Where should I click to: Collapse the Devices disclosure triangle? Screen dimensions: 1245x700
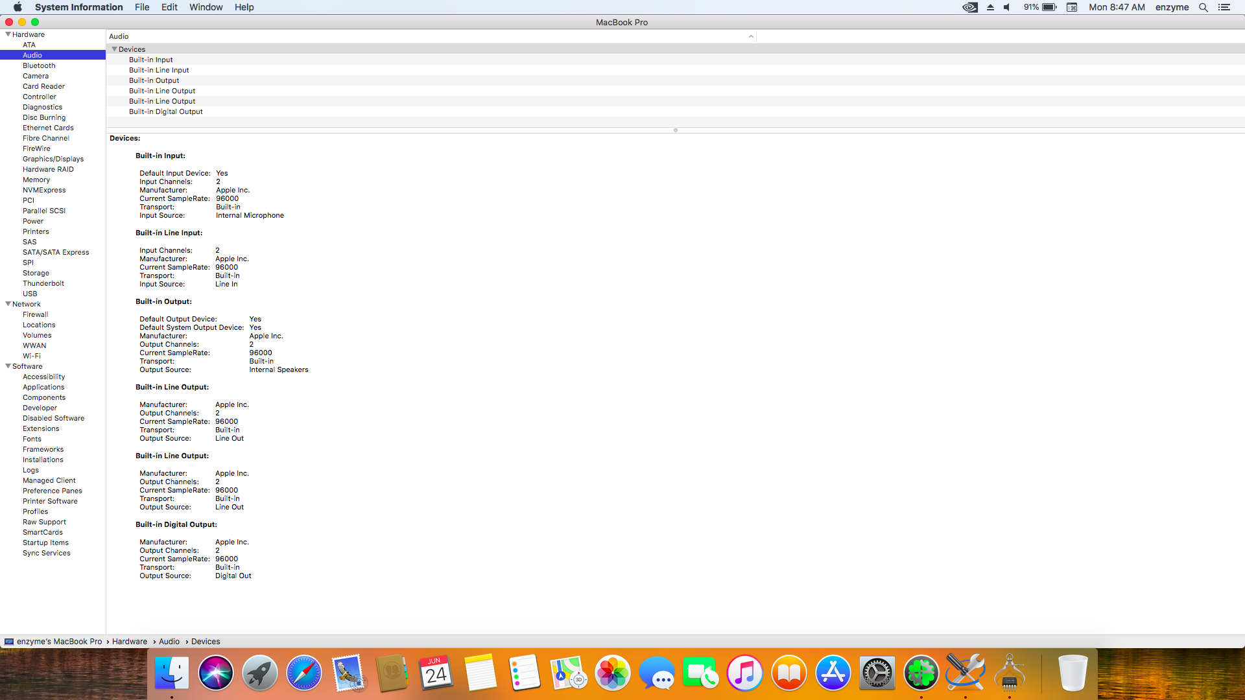(114, 49)
